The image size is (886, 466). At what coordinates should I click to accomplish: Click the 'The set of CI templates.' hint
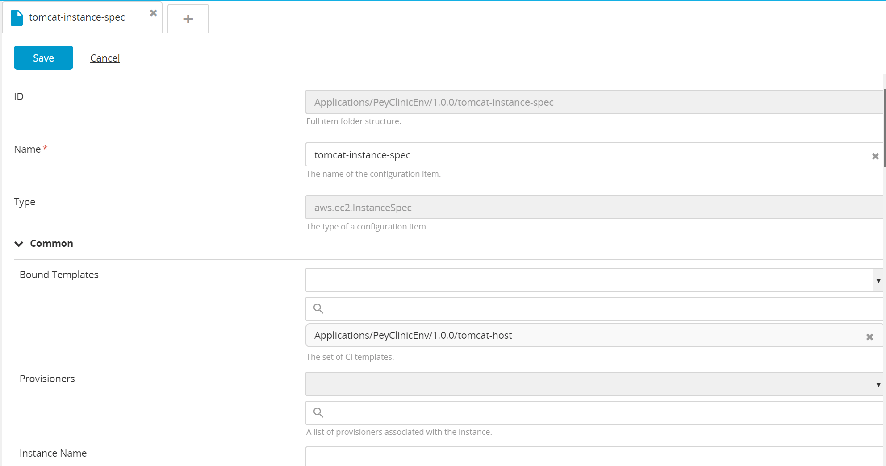[350, 357]
